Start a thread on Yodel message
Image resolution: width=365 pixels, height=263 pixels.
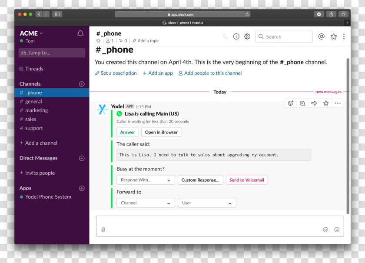[x=302, y=103]
